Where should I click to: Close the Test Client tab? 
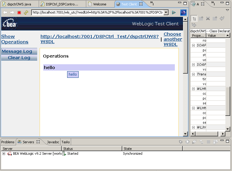pos(141,4)
